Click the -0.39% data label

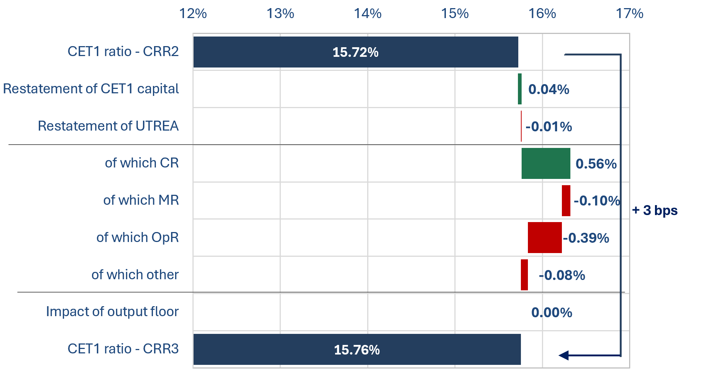pyautogui.click(x=586, y=238)
